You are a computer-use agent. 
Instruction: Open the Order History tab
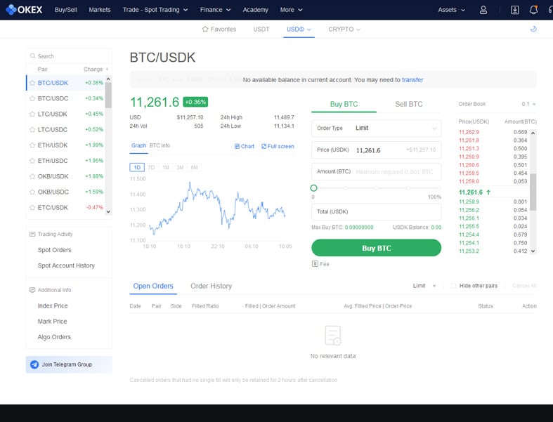tap(212, 286)
